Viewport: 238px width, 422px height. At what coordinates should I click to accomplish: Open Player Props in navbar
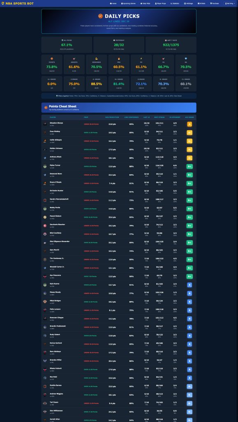click(160, 3)
